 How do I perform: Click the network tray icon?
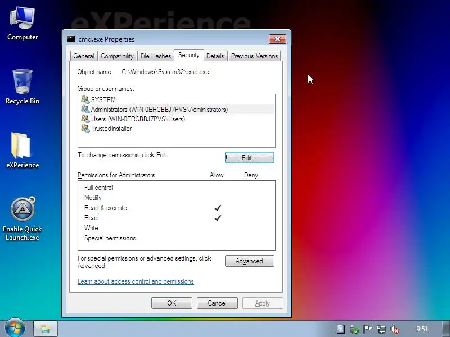[381, 329]
